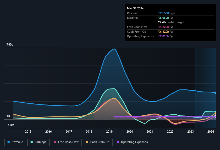Click the Mar 31 2024 tooltip date
Screen dimensions: 220x150
click(135, 8)
